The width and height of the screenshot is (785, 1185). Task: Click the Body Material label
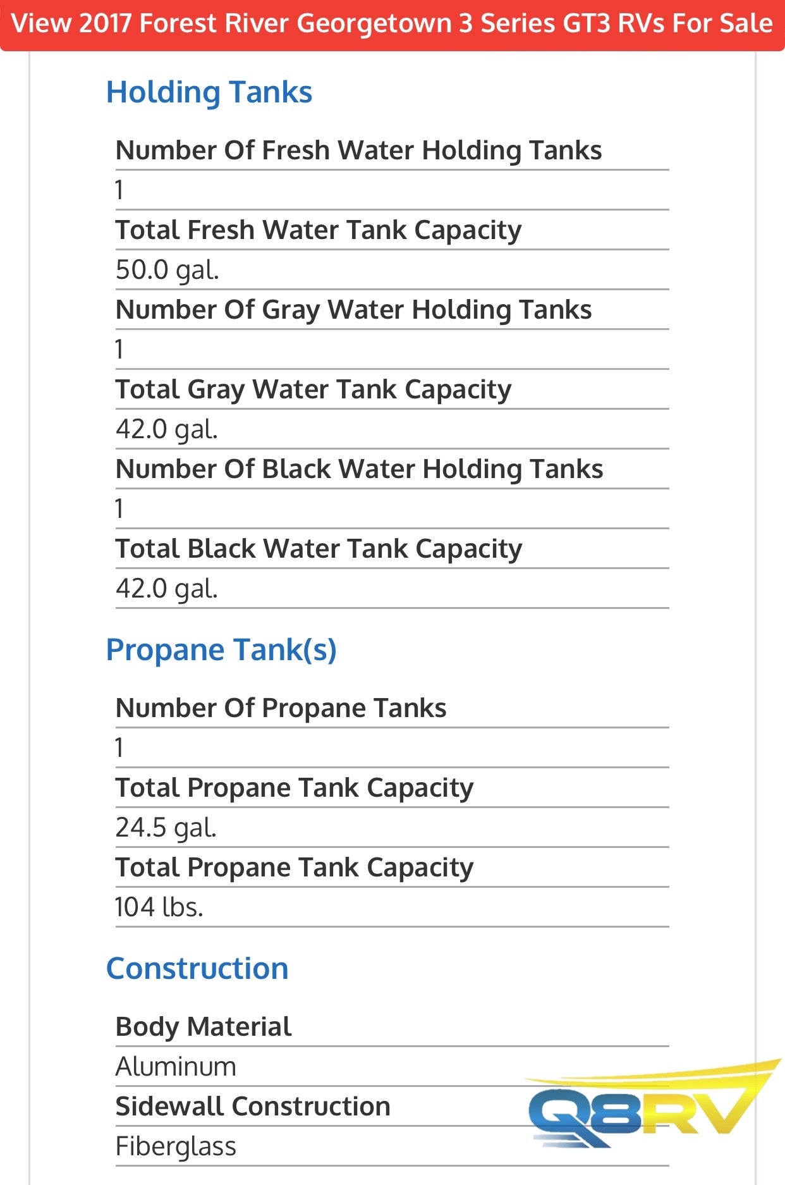(x=204, y=1027)
